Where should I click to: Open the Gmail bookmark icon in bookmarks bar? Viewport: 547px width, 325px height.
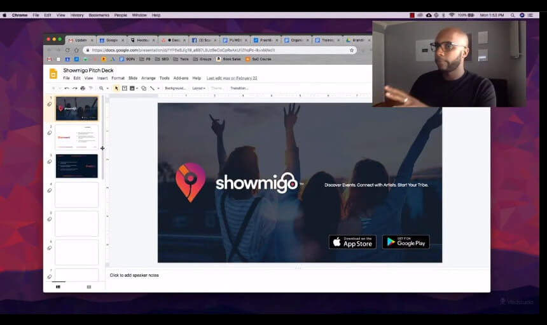(x=49, y=59)
